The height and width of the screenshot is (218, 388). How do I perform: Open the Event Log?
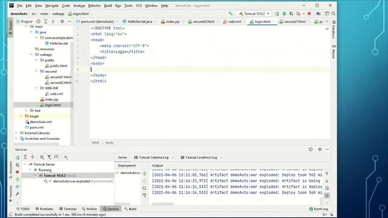319,209
